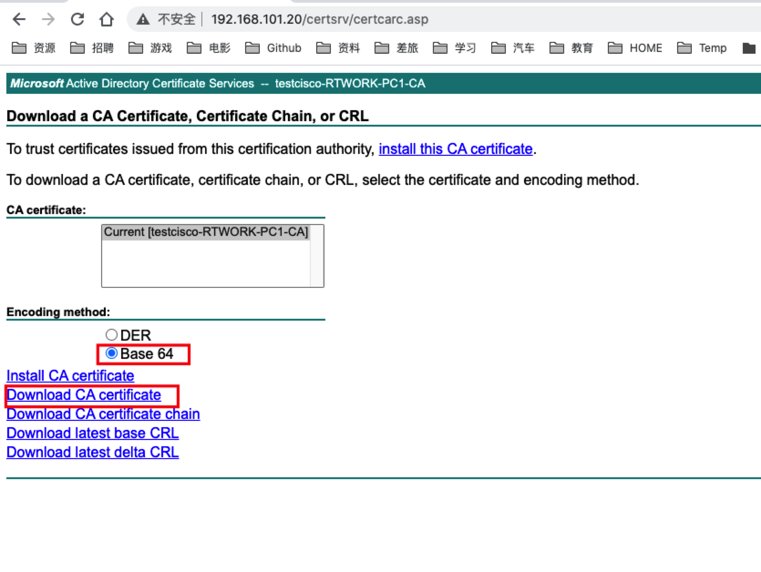Click the 不安全 security label
Screen dimensions: 761x572
176,19
